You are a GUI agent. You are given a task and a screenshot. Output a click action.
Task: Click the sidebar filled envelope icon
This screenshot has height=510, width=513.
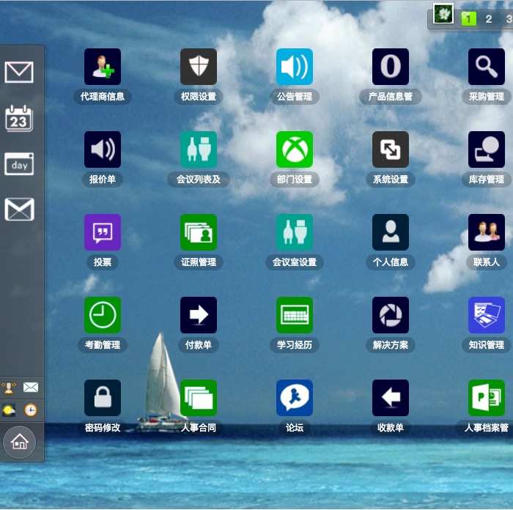[19, 210]
